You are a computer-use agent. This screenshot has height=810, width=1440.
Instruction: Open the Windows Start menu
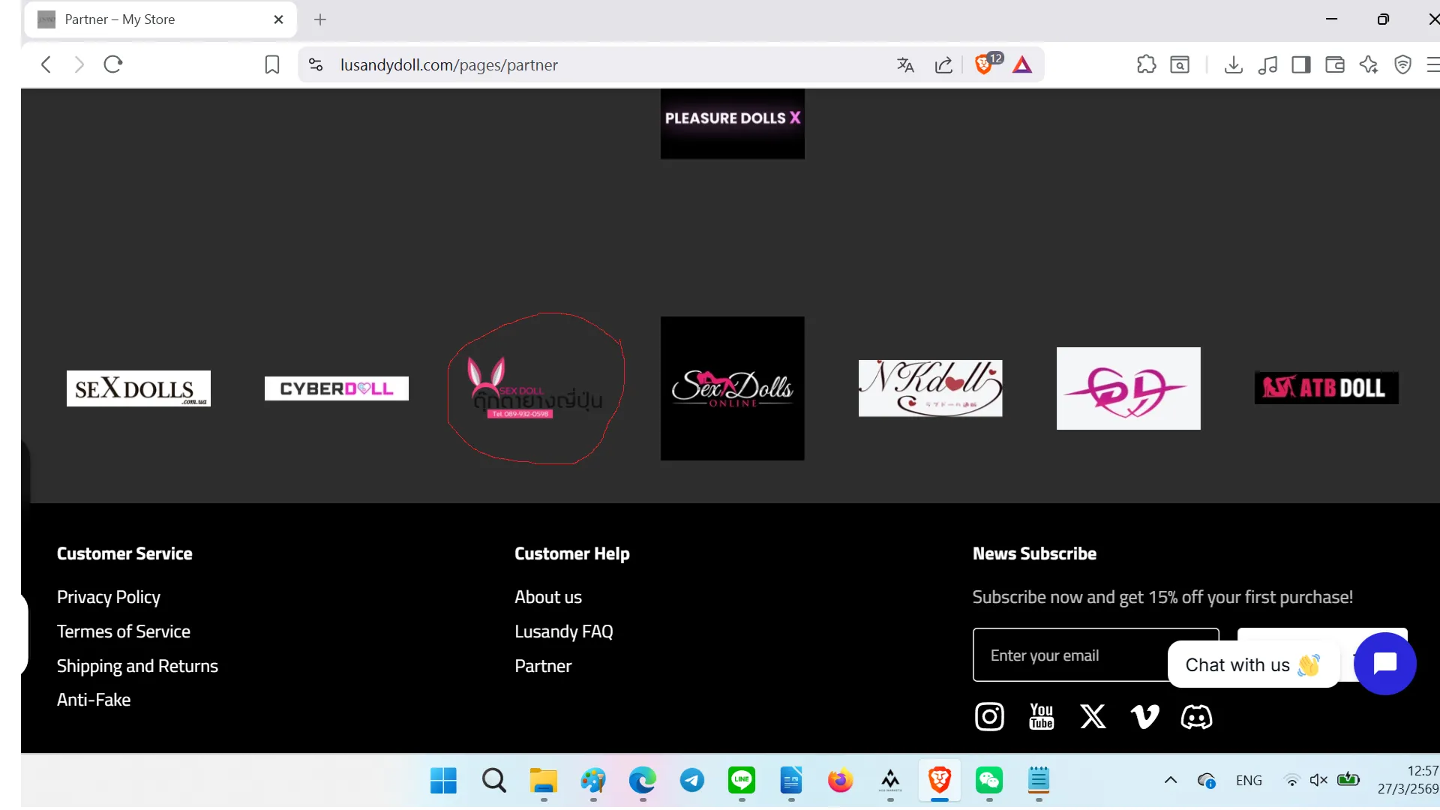[443, 781]
